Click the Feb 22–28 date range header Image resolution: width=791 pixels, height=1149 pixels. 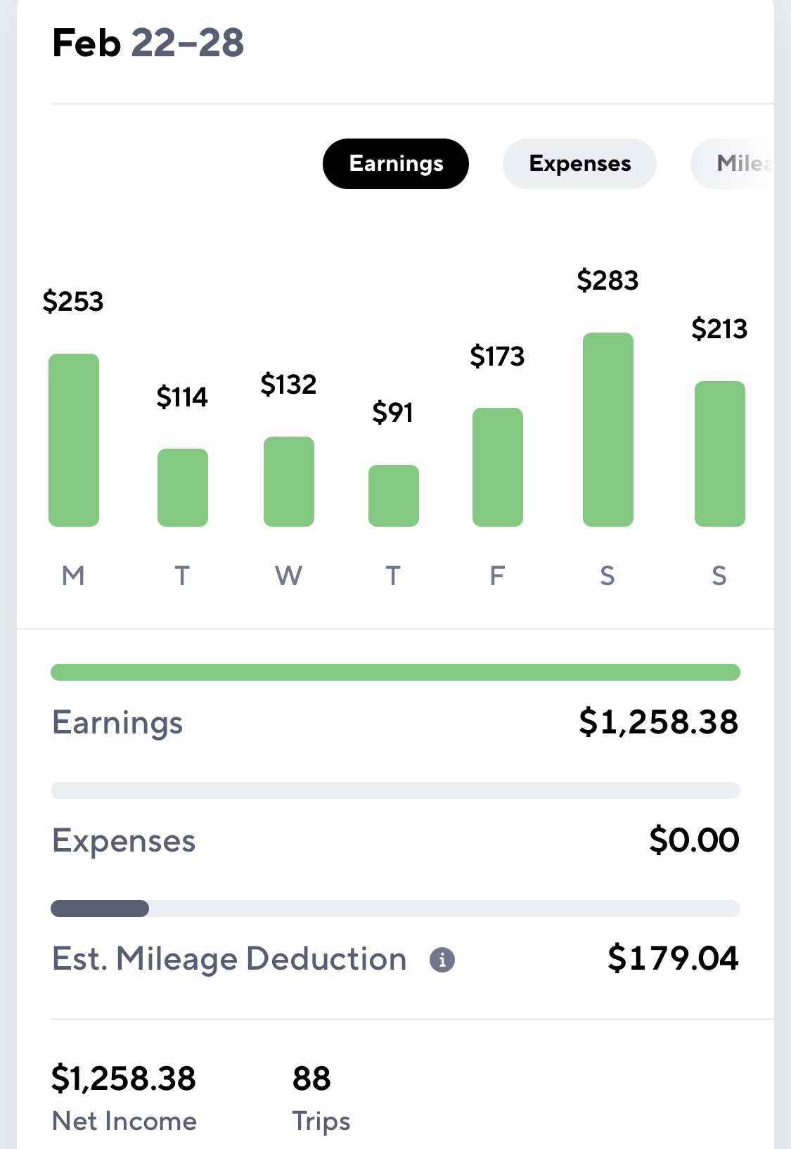(148, 43)
